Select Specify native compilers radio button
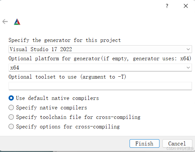The width and height of the screenshot is (195, 152). pos(11,107)
